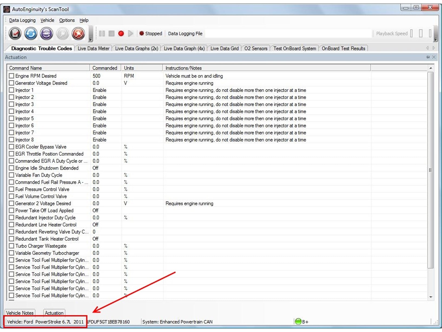Open the playback toolbar overflow dropdown at right

(436, 40)
